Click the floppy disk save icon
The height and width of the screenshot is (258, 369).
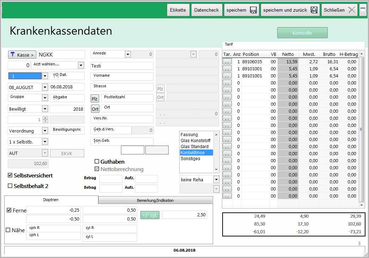(253, 10)
